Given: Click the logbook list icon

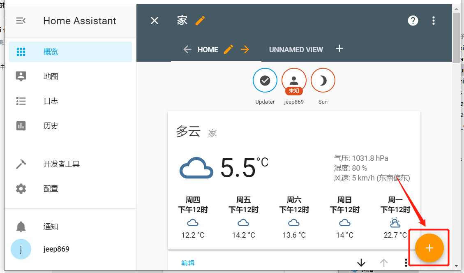Looking at the screenshot, I should tap(21, 101).
